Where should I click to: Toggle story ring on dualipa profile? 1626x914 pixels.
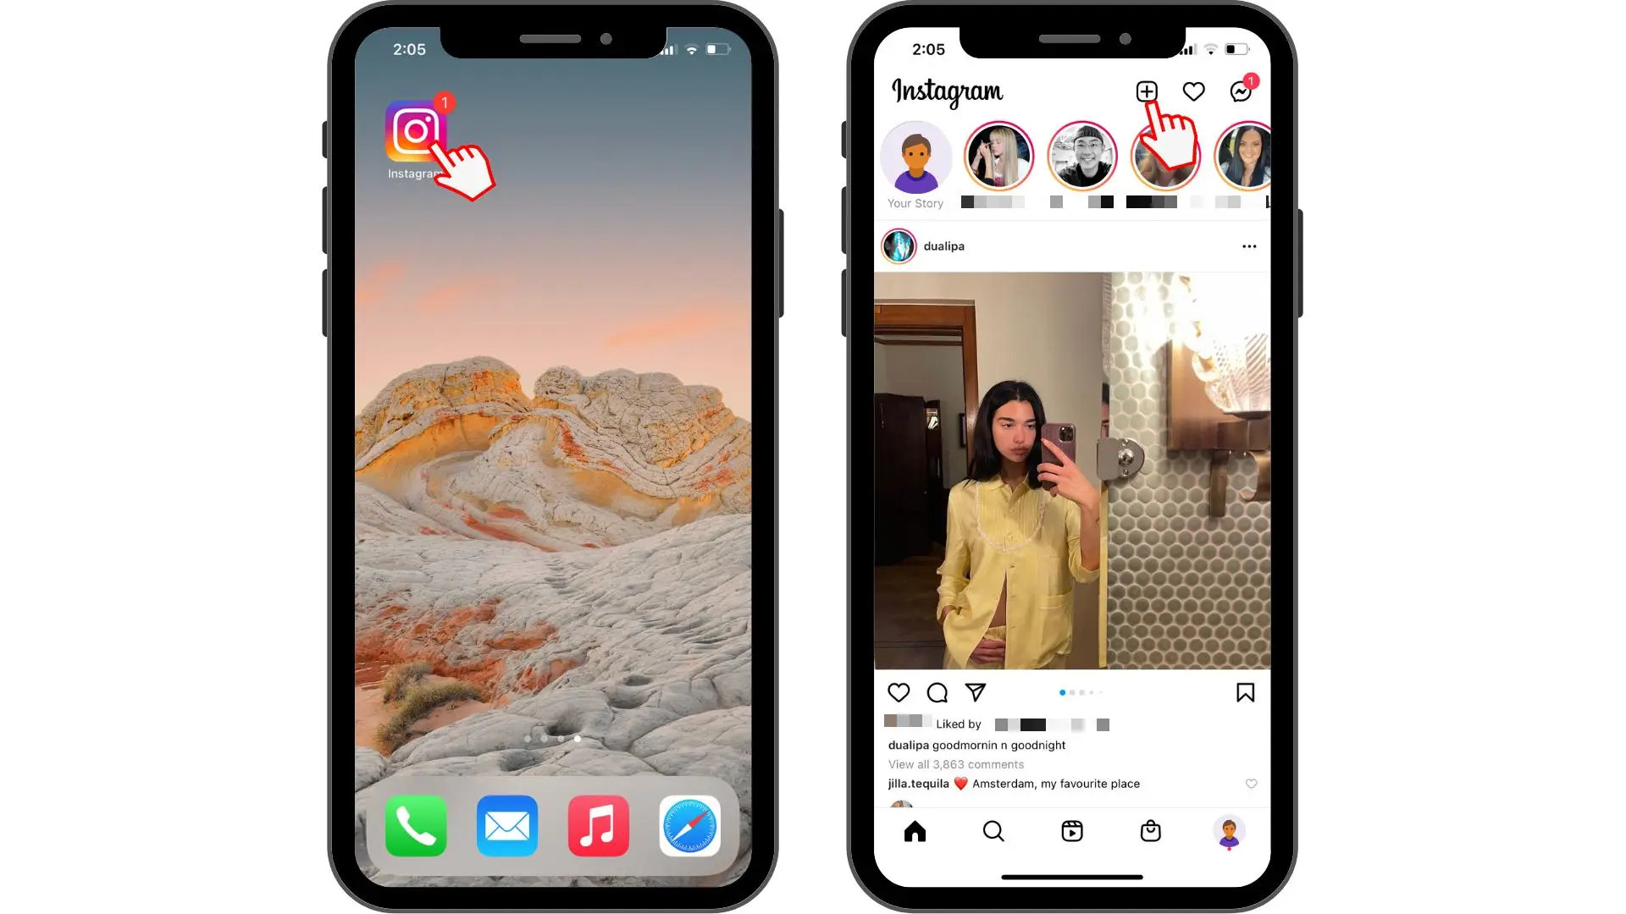pyautogui.click(x=900, y=245)
